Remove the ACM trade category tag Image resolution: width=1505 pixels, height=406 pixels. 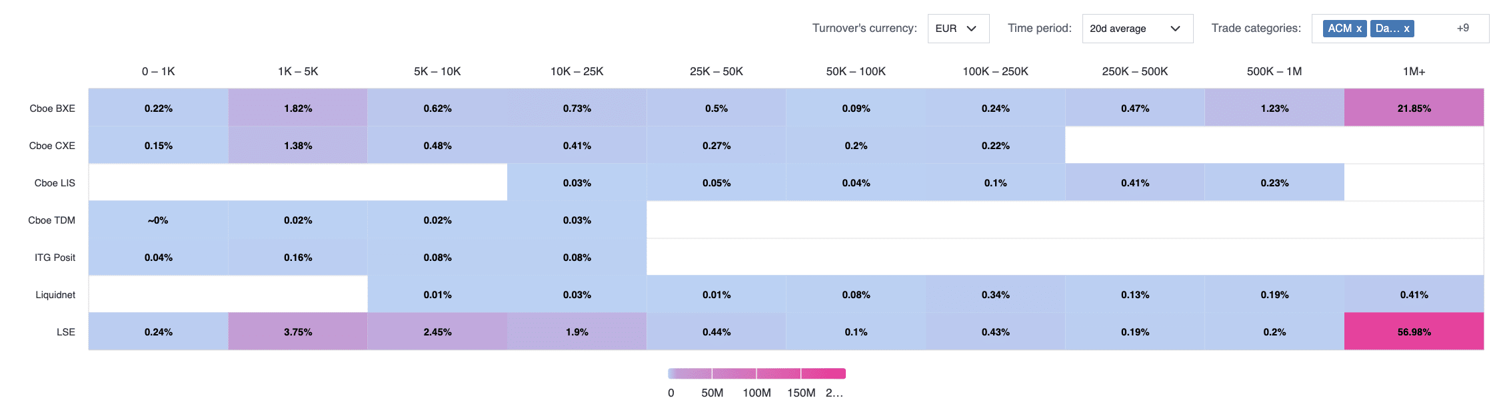(x=1359, y=29)
